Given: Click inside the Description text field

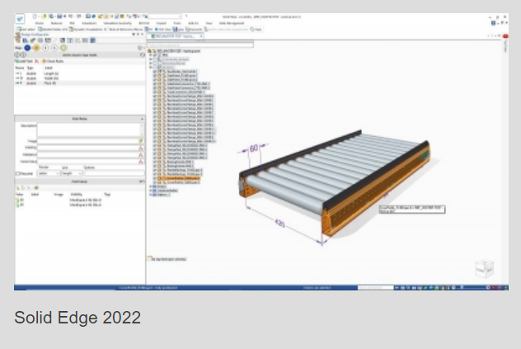Looking at the screenshot, I should (87, 129).
